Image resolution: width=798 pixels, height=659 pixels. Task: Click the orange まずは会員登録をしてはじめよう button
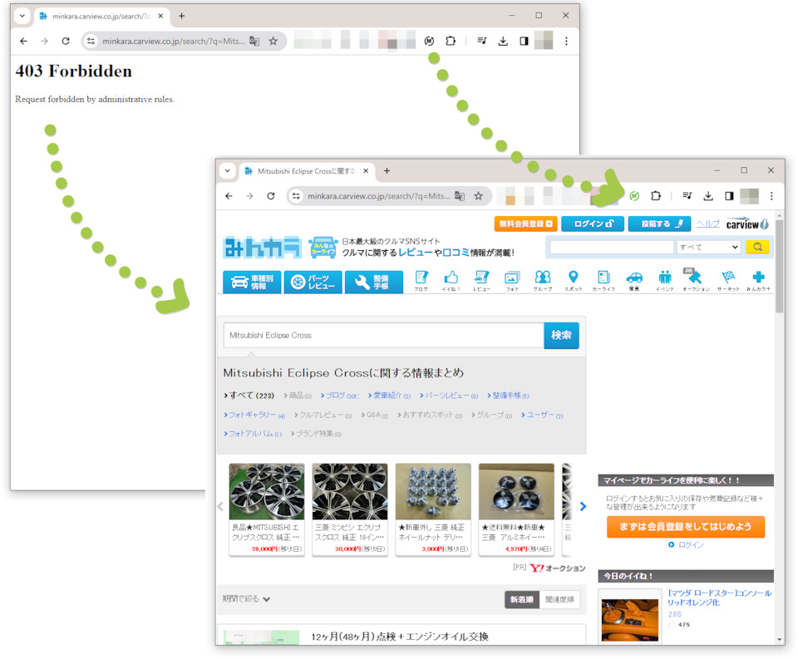coord(686,527)
